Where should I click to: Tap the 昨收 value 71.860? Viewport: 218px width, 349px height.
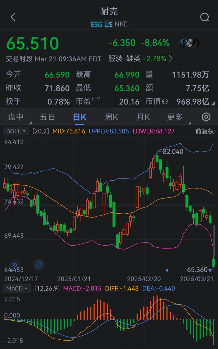[x=57, y=88]
